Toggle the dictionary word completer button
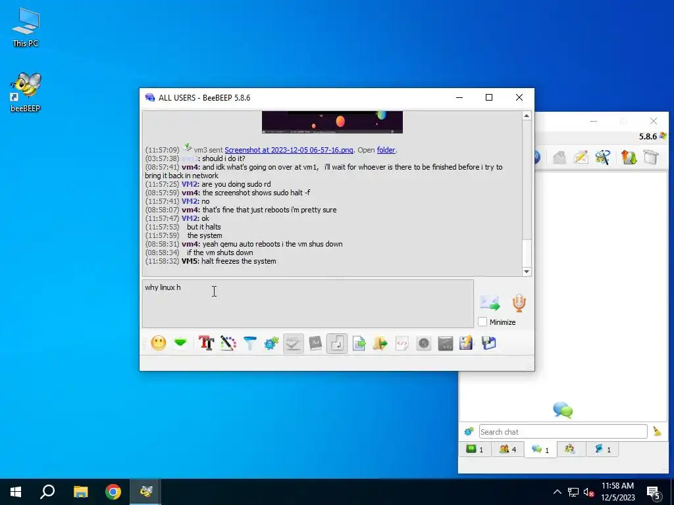The image size is (674, 505). point(315,343)
